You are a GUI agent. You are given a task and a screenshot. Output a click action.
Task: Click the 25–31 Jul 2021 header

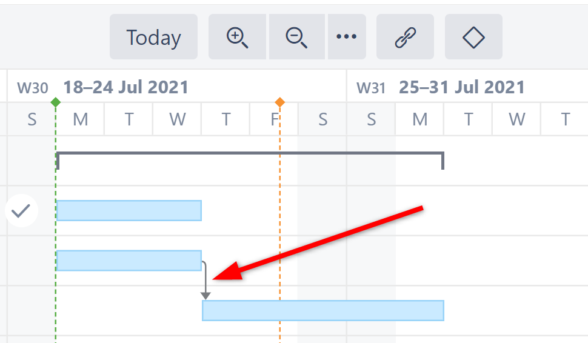[x=461, y=87]
